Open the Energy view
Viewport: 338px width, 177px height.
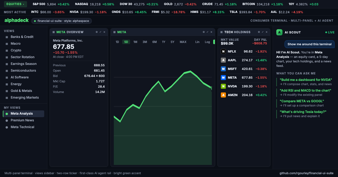click(23, 84)
